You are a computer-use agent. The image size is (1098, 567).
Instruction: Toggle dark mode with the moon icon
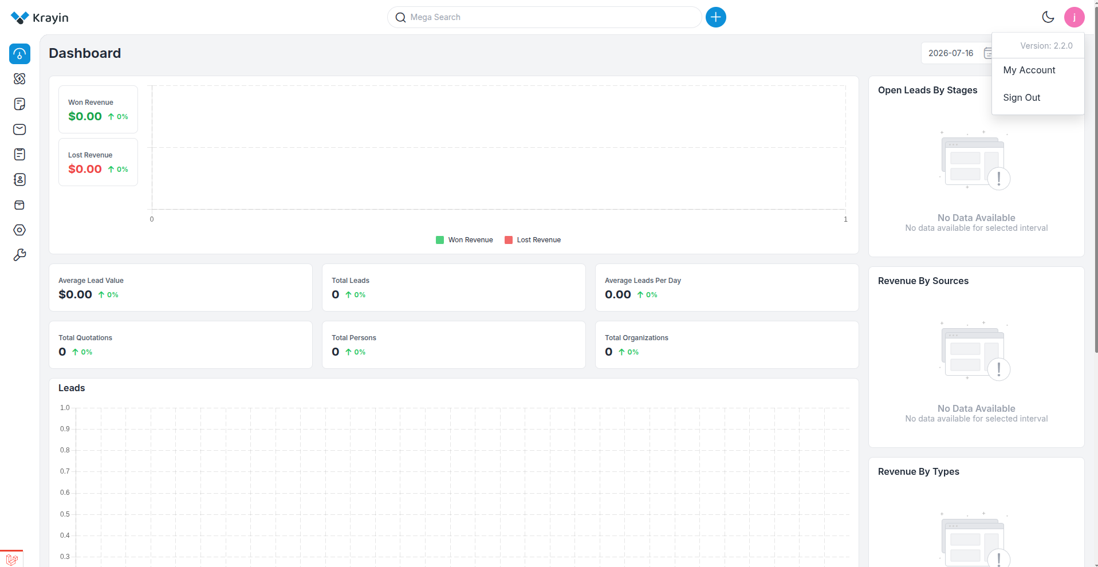(x=1048, y=17)
